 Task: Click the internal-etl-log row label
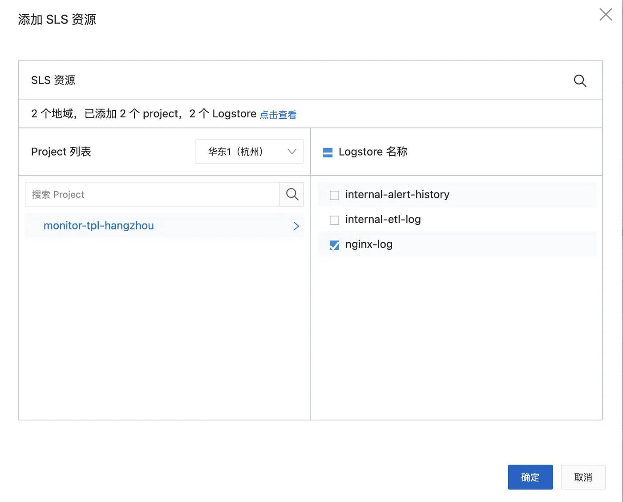point(383,220)
